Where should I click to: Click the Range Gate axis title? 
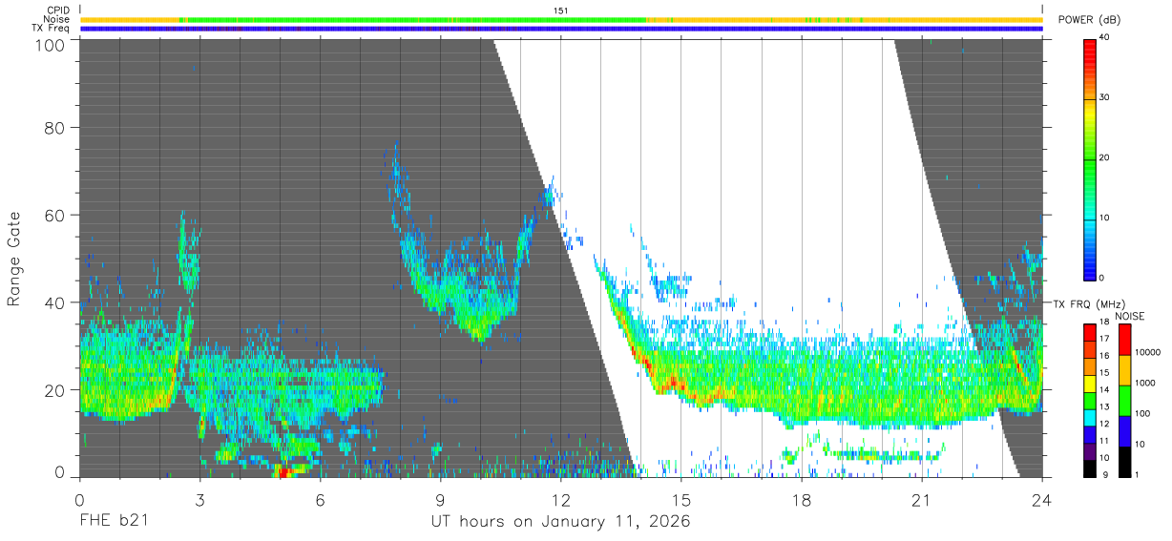[14, 259]
